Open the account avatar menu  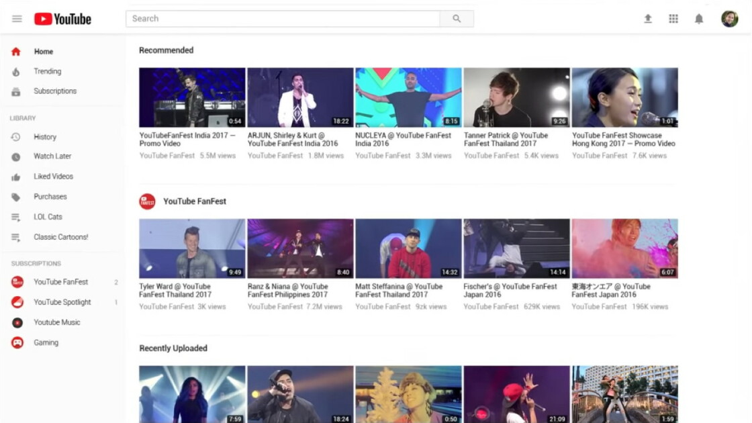[729, 19]
